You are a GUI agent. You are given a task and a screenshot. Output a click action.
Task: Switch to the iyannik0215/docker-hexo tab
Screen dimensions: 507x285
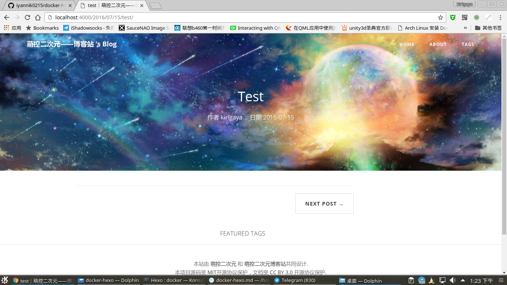point(40,6)
